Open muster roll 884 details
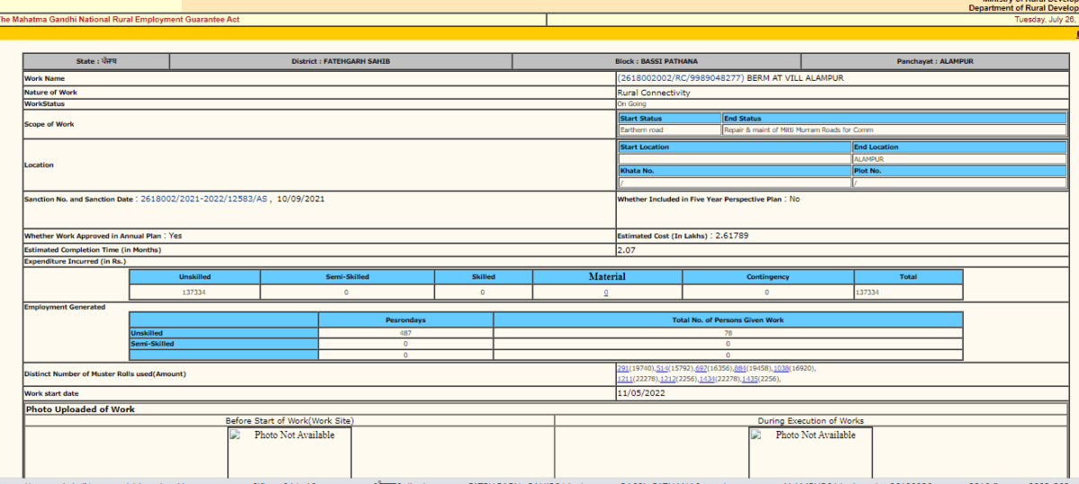The image size is (1079, 484). coord(740,369)
